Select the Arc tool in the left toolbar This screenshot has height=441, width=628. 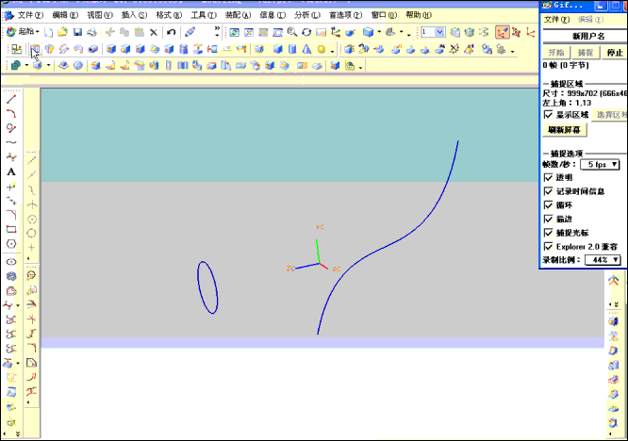(11, 114)
